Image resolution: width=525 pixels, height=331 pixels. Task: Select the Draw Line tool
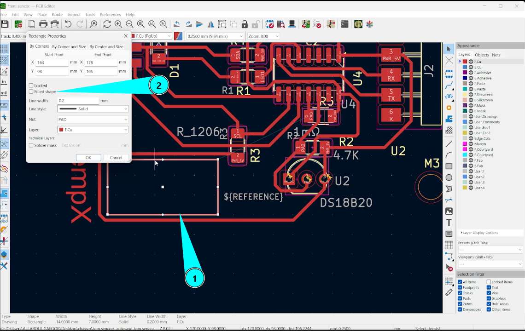(x=449, y=144)
